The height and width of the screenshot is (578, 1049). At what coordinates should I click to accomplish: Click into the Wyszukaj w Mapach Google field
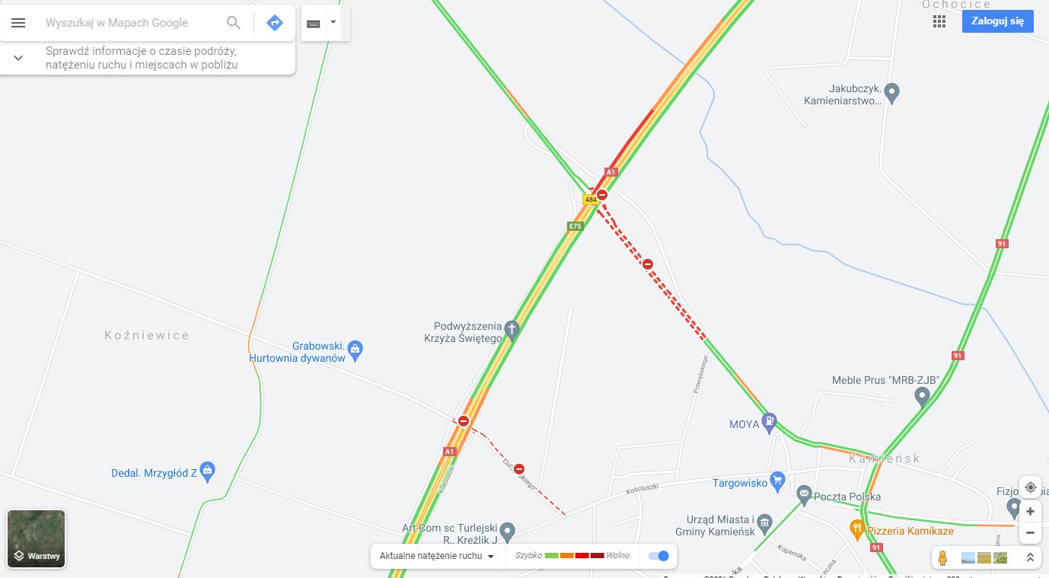click(129, 23)
